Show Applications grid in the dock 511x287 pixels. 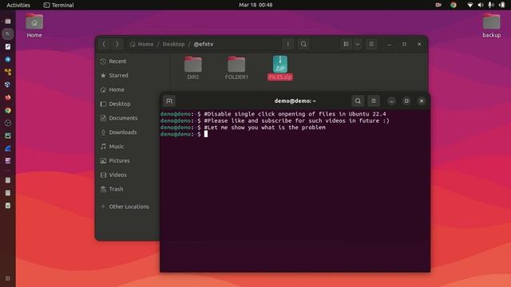[8, 278]
